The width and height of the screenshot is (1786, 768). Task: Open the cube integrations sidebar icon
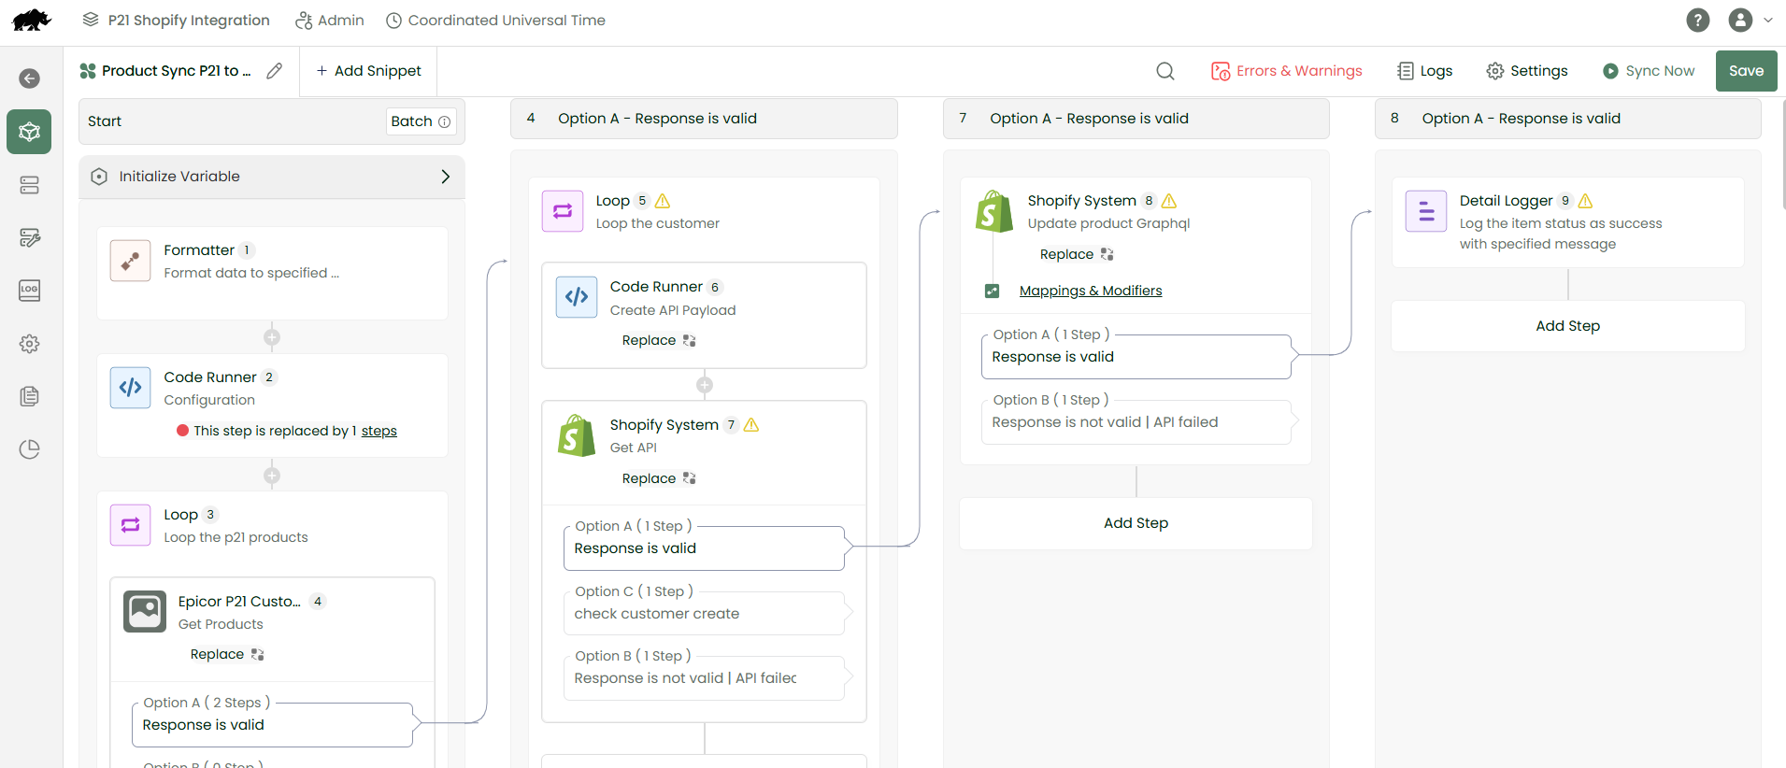[29, 132]
